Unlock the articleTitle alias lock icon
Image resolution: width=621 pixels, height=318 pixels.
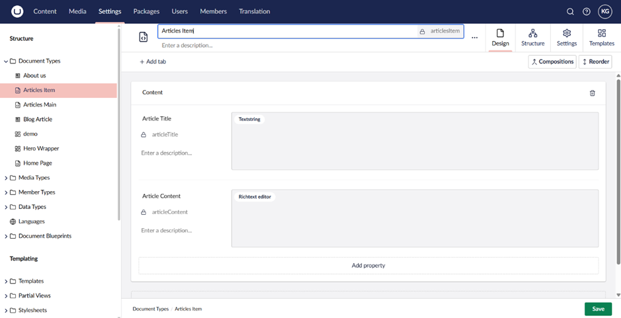point(144,135)
